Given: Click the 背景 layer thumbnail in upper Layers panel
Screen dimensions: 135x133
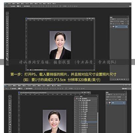Looking at the screenshot, I should 113,27.
